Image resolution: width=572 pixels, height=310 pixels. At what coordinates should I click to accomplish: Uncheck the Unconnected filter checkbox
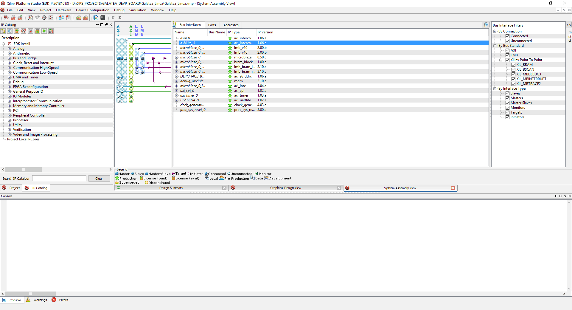click(507, 41)
